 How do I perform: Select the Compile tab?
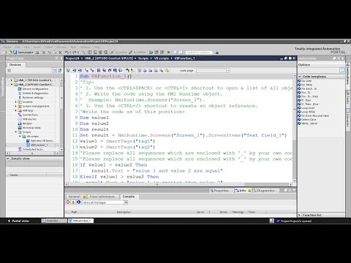(x=129, y=197)
